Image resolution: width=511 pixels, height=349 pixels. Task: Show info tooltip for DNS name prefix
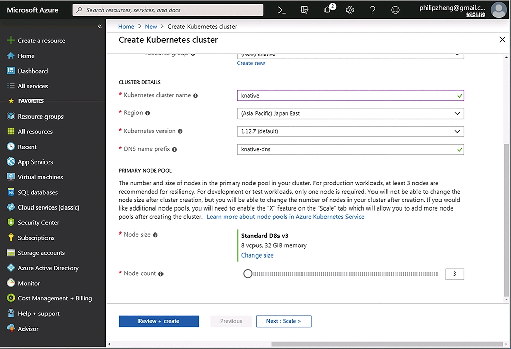point(174,150)
